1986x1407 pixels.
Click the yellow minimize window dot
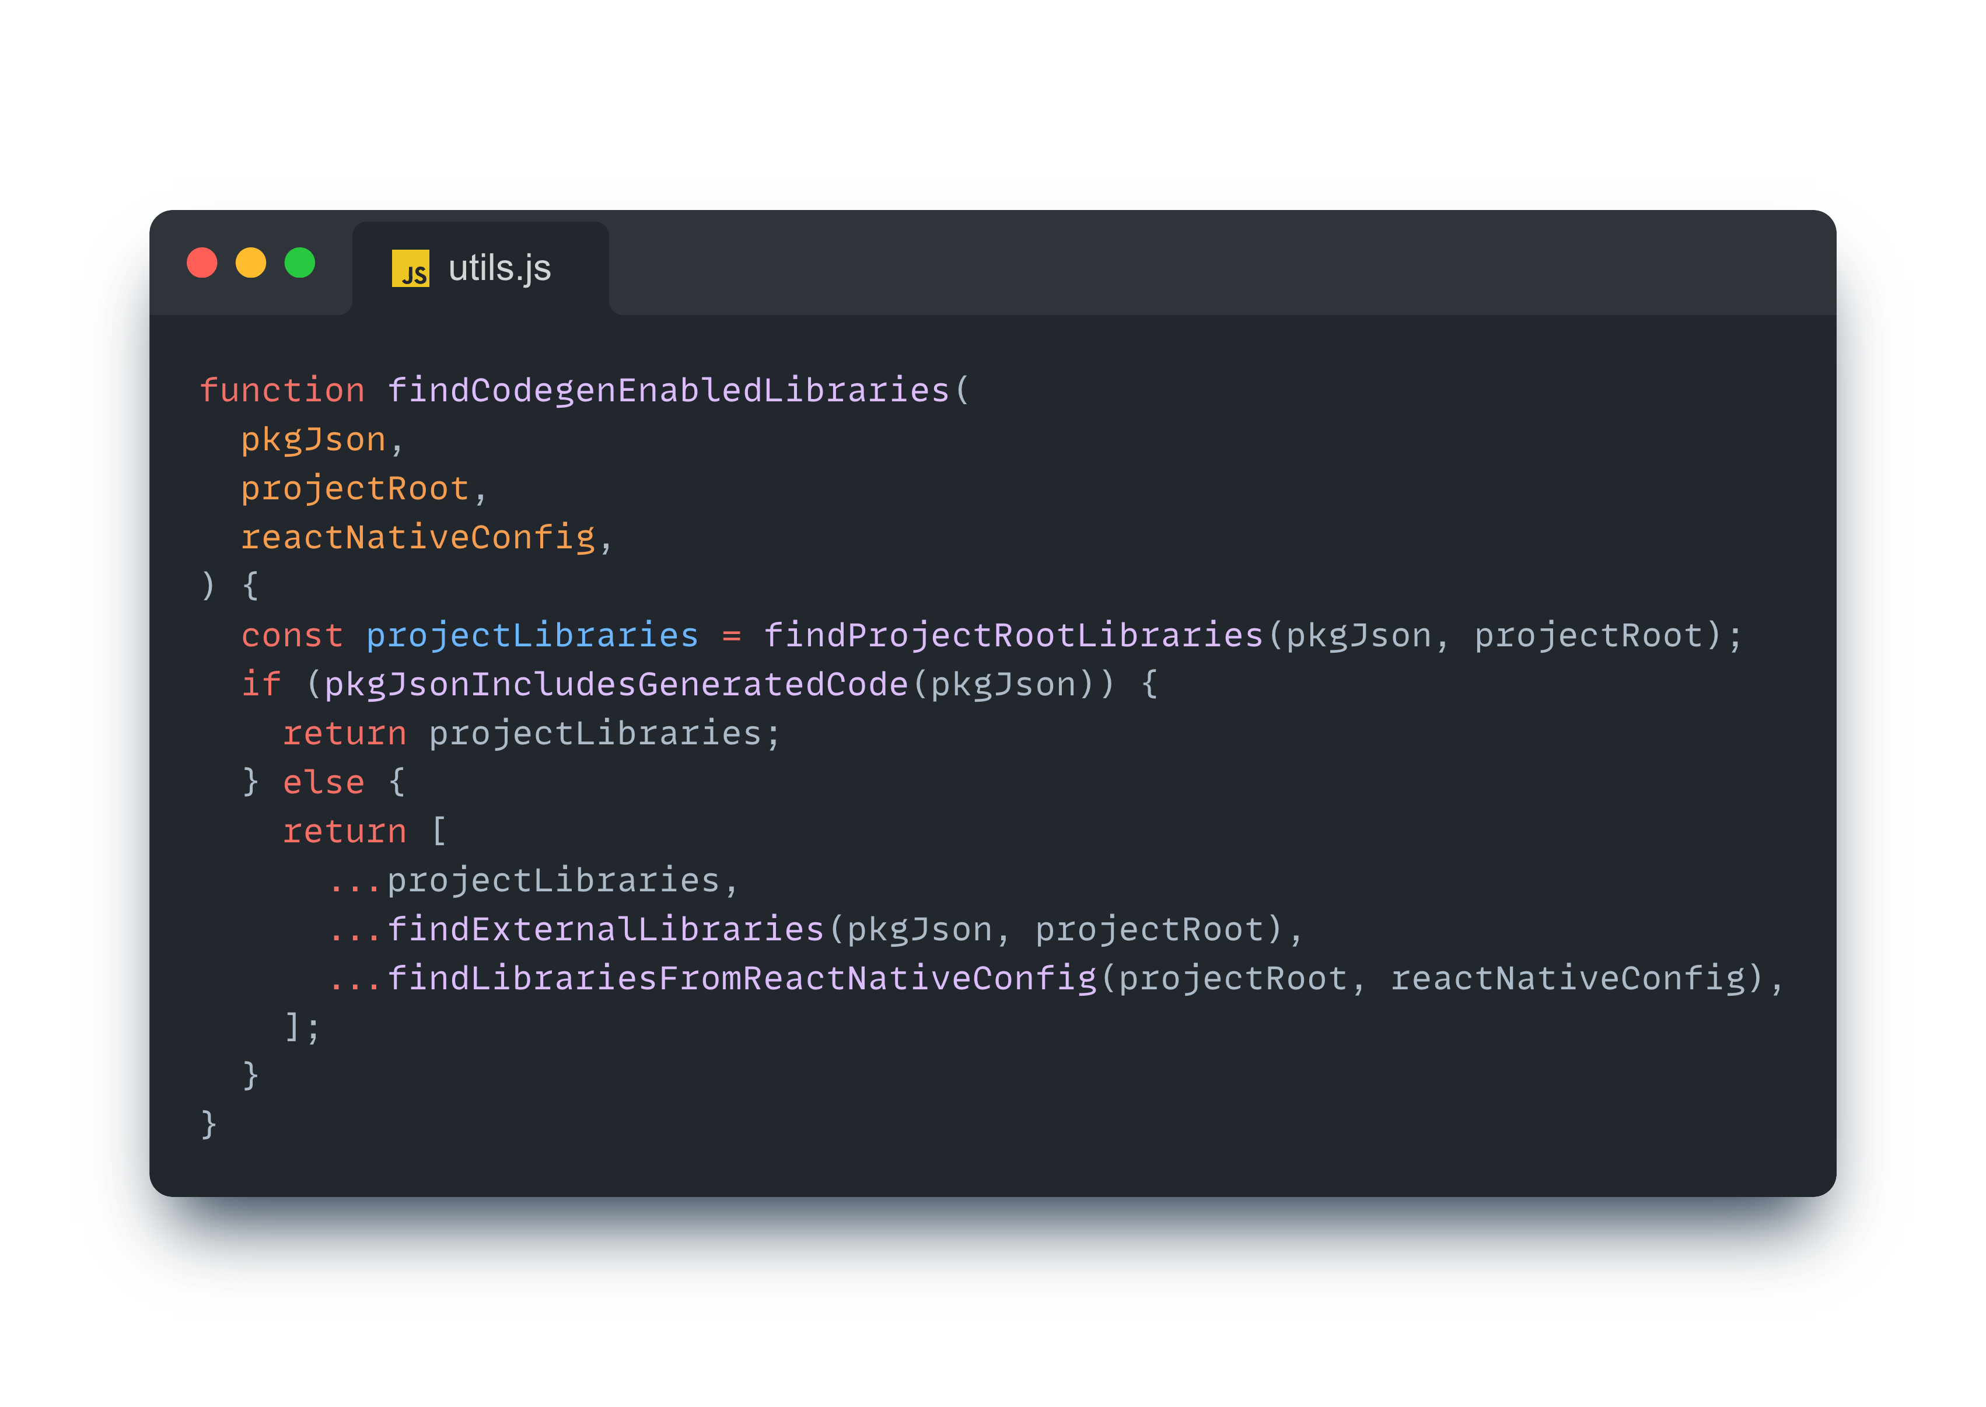pos(251,262)
